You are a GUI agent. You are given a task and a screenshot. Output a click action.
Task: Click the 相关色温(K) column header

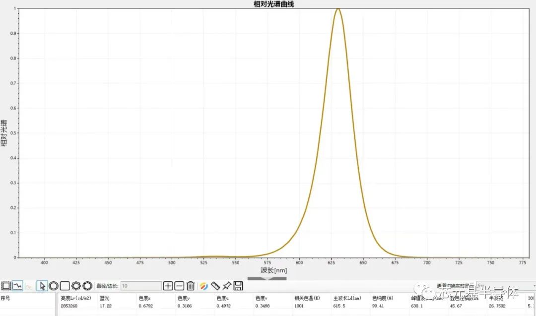[307, 299]
